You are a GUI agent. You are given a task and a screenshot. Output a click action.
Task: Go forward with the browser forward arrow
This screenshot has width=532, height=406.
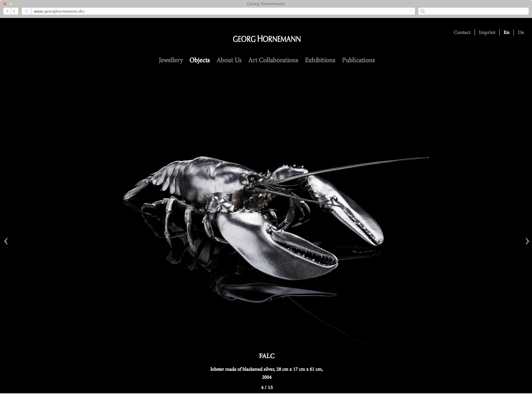[x=15, y=11]
